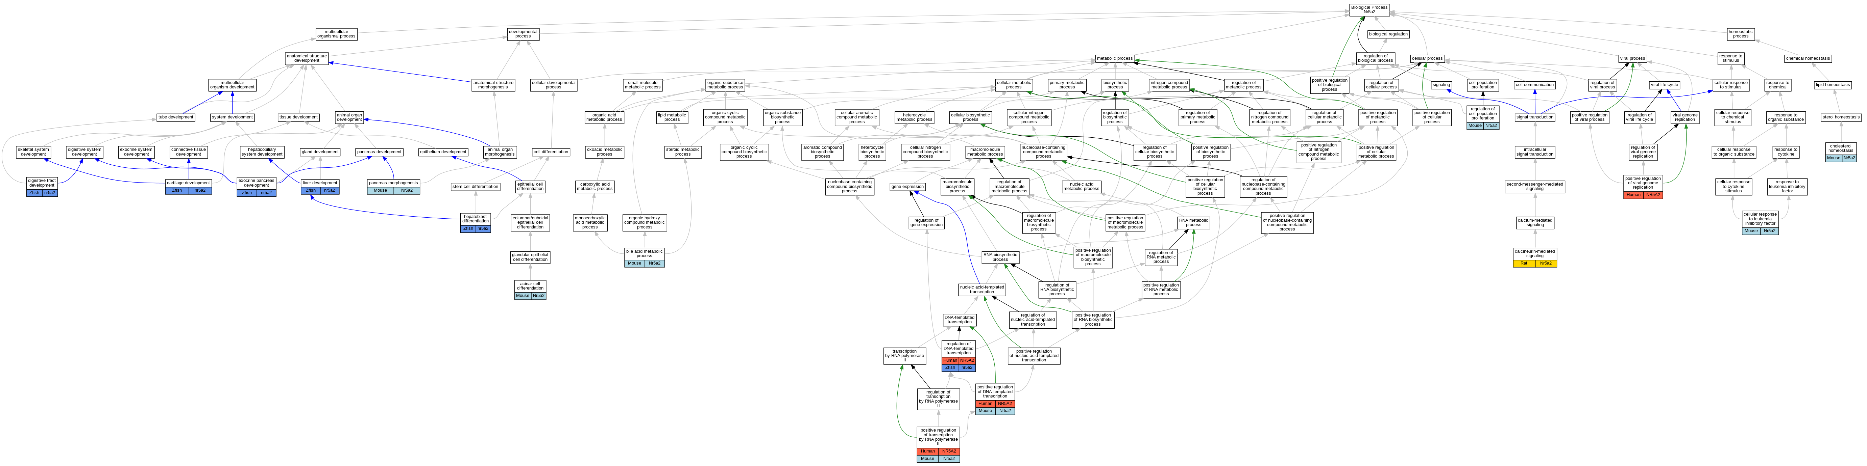Image resolution: width=1867 pixels, height=466 pixels.
Task: Select the 'chemical homeostasis' node
Action: click(x=1808, y=58)
